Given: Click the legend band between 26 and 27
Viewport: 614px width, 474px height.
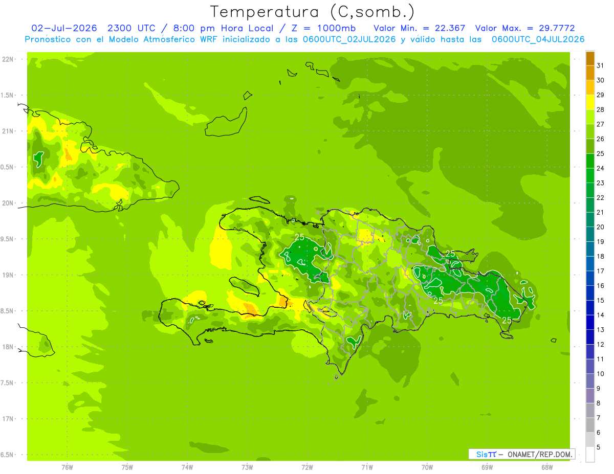Looking at the screenshot, I should tap(590, 131).
